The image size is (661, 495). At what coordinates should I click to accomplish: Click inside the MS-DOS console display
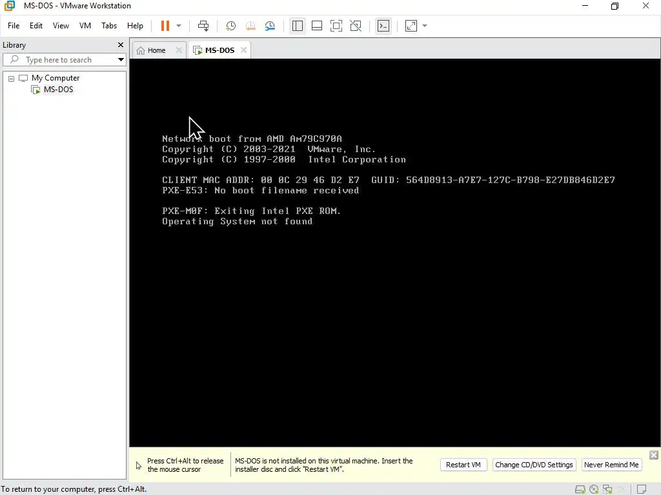394,253
